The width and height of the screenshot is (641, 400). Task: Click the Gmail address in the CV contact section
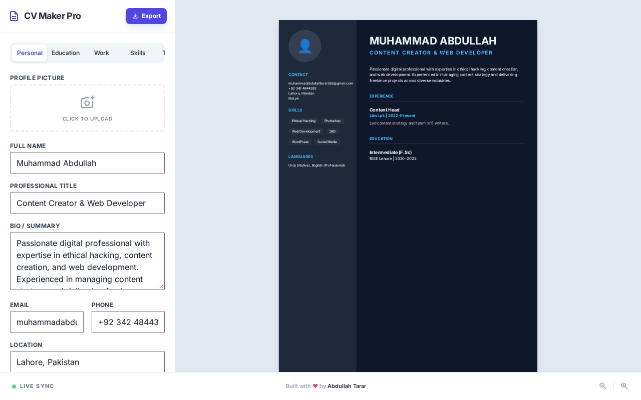(x=320, y=83)
